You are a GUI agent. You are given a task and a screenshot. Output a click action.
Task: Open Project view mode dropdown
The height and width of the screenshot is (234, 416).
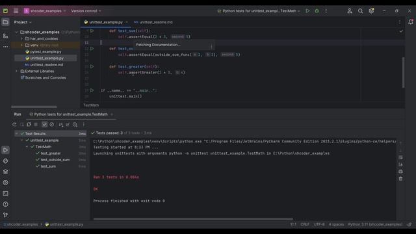coord(23,22)
